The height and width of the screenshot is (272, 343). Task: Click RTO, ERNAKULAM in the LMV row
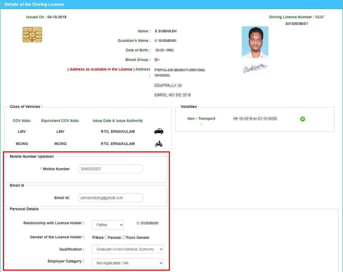pos(117,131)
